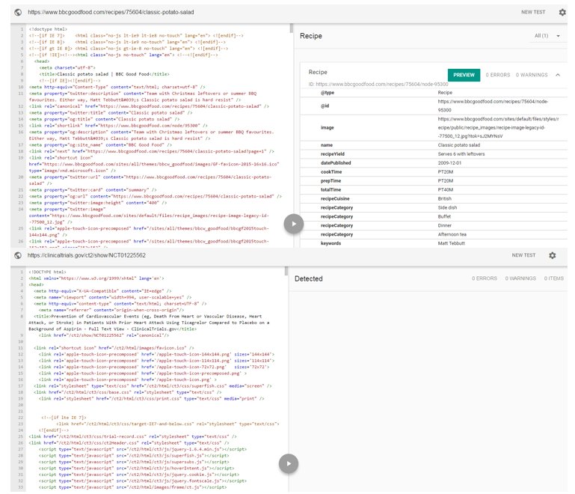The width and height of the screenshot is (575, 494).
Task: Click keywords value Matt Tebbutt
Action: pos(451,243)
